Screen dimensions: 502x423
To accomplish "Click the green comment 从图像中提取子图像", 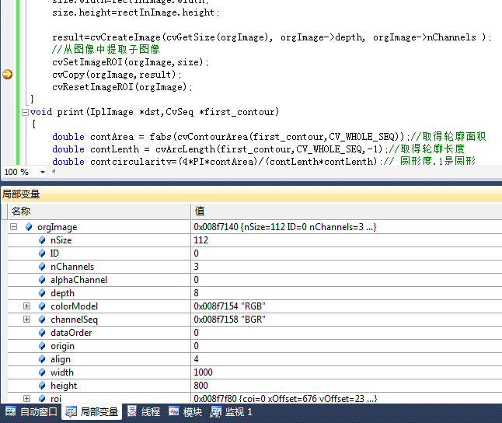I will [x=106, y=49].
